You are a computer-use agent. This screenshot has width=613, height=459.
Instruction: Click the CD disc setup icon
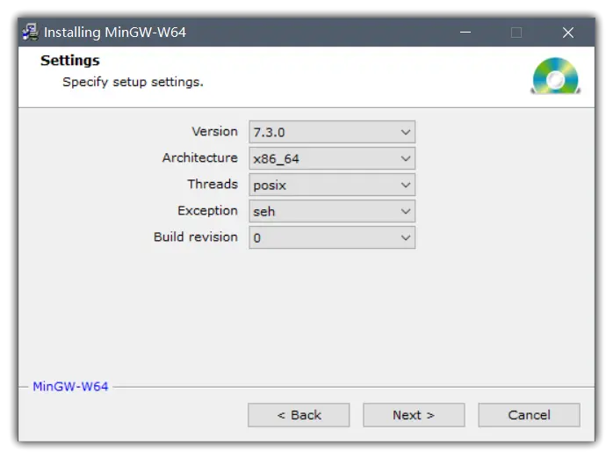tap(555, 76)
